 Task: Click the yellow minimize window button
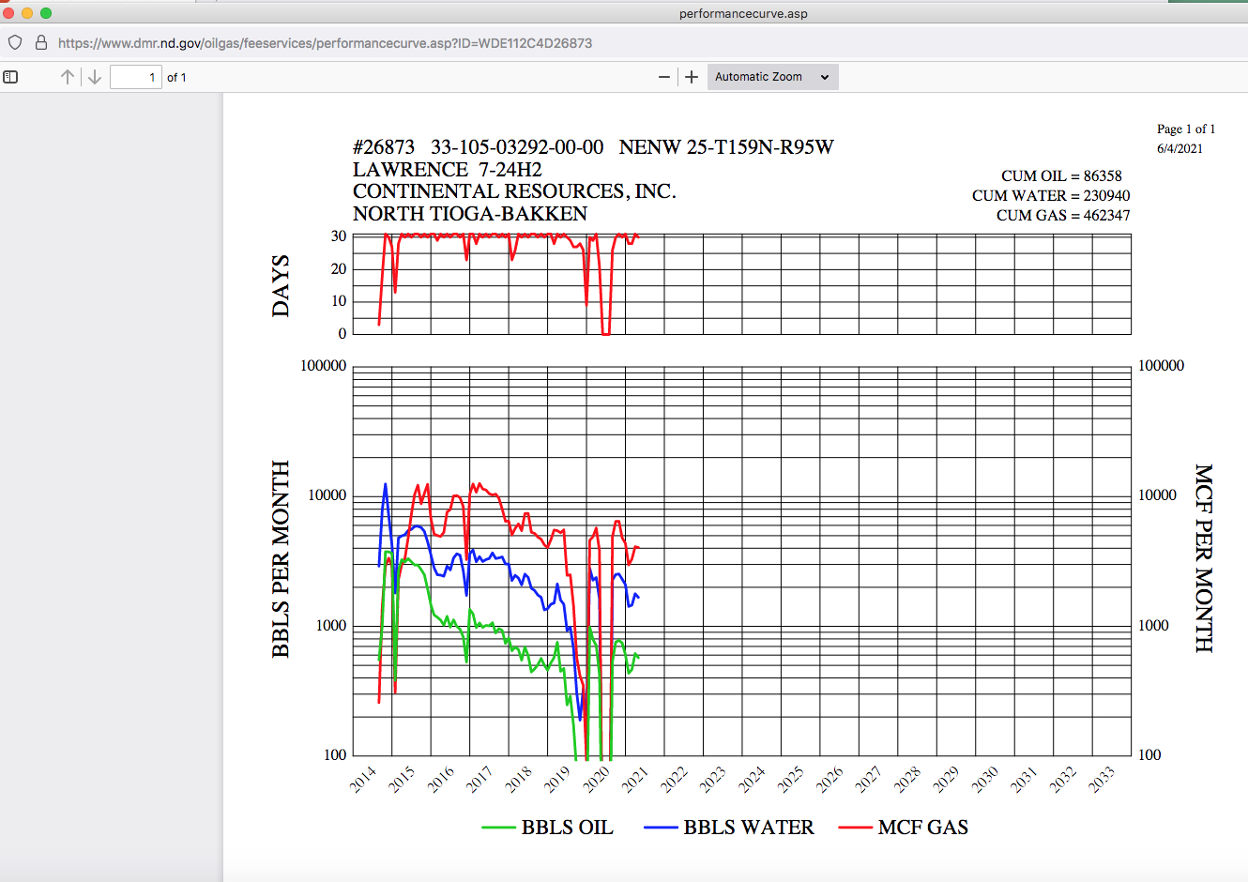(26, 12)
